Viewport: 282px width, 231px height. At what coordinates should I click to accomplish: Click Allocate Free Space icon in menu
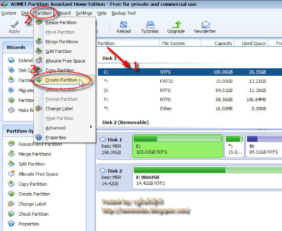(39, 60)
